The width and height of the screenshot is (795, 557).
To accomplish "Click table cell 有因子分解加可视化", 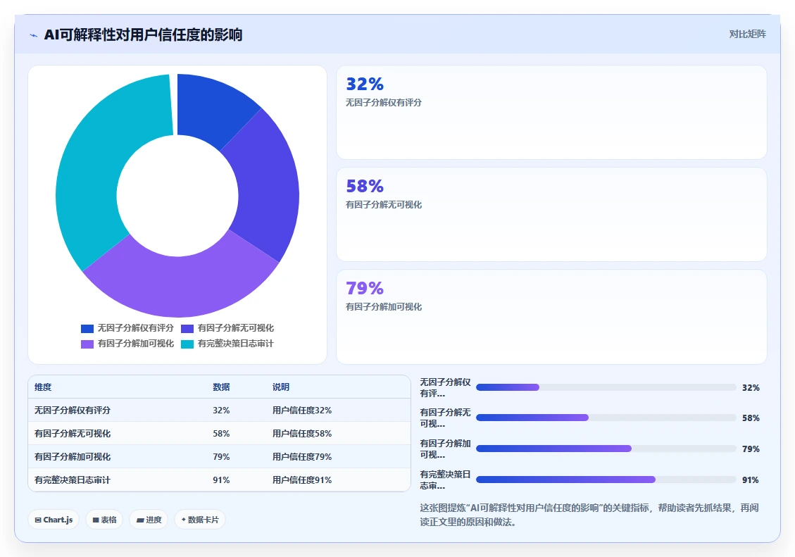I will (73, 456).
